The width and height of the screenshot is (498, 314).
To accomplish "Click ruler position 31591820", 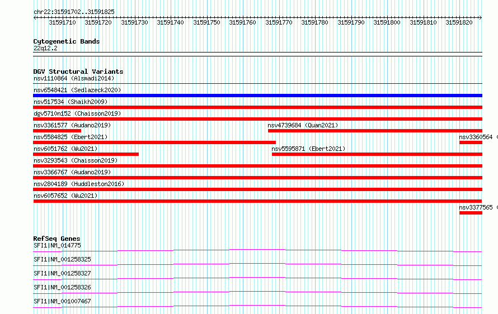I will [459, 22].
